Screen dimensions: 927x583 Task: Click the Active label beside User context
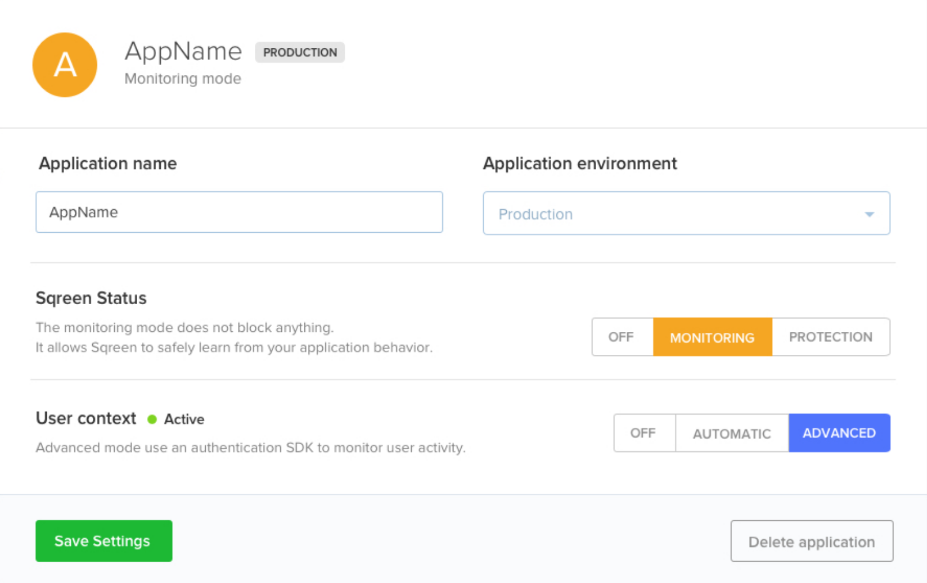[184, 419]
